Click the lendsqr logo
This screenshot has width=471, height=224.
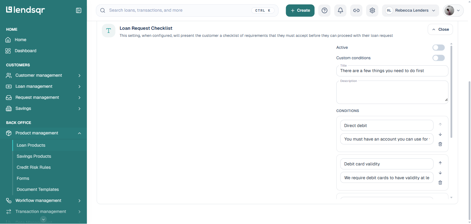25,10
